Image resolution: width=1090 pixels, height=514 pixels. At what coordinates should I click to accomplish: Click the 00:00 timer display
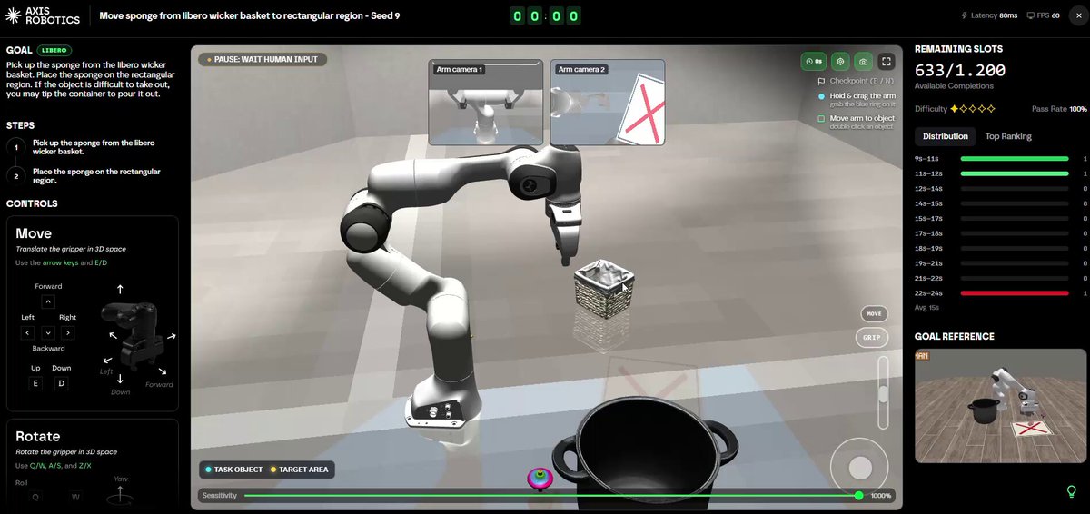[545, 15]
